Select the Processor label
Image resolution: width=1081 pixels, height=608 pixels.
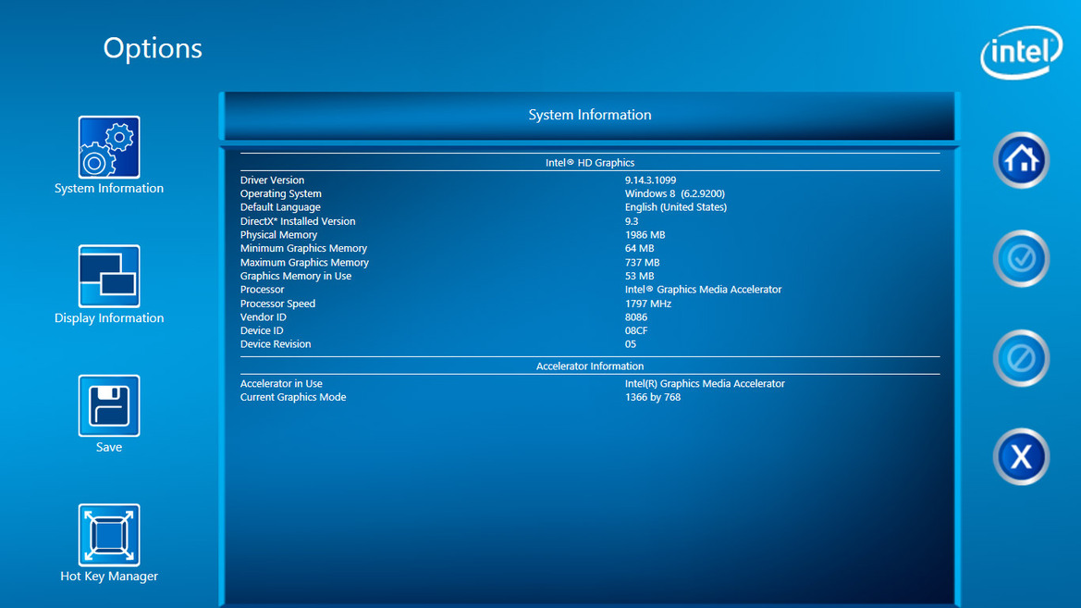[x=262, y=290]
